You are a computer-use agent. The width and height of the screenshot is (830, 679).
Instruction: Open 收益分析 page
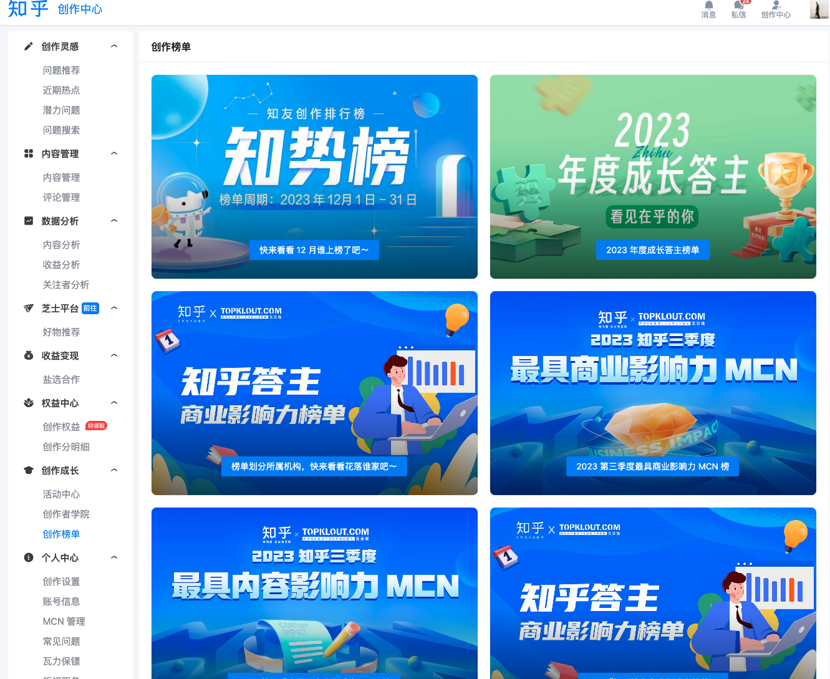pyautogui.click(x=61, y=265)
